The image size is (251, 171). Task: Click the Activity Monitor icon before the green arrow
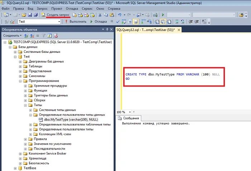pyautogui.click(x=155, y=15)
